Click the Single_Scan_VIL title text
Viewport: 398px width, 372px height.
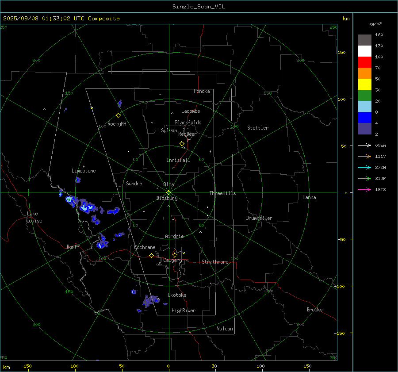199,7
